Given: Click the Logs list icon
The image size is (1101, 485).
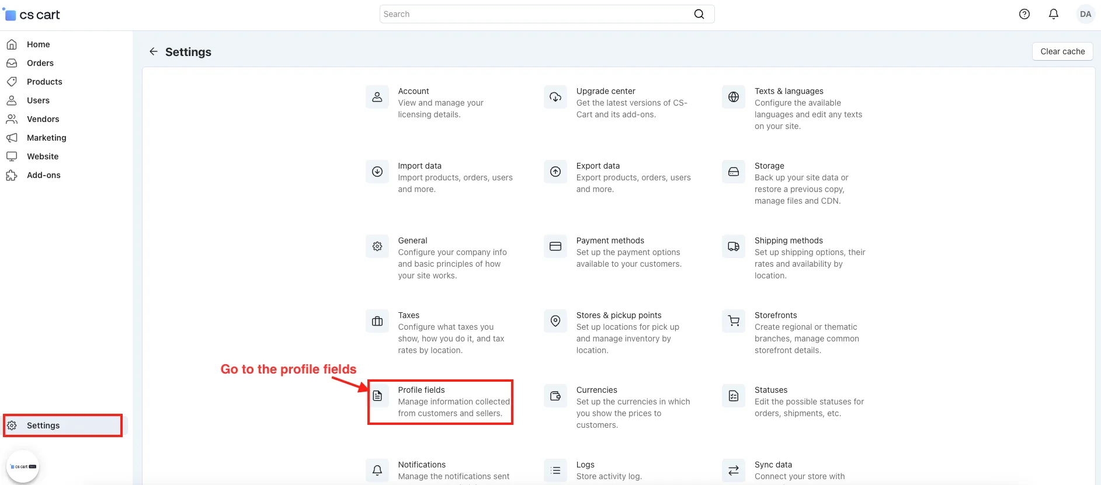Looking at the screenshot, I should pyautogui.click(x=555, y=470).
